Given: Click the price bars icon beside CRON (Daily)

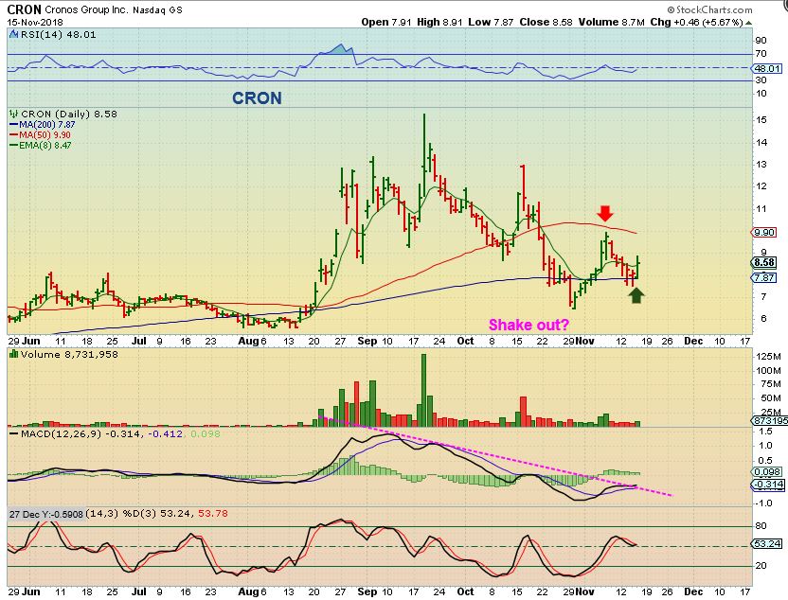Looking at the screenshot, I should click(x=13, y=114).
